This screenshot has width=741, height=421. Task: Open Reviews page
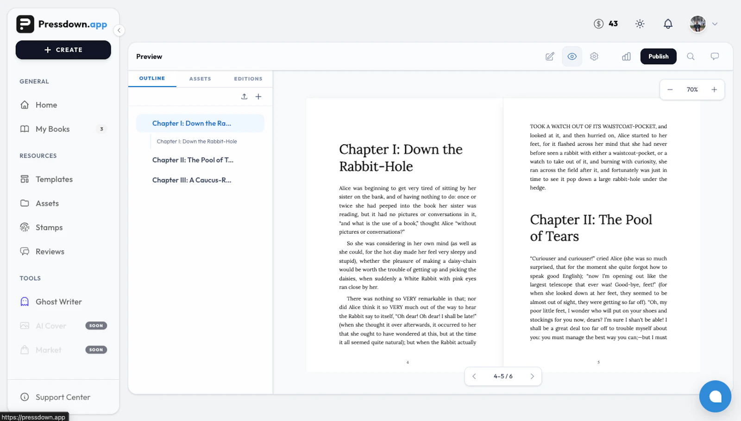(50, 252)
